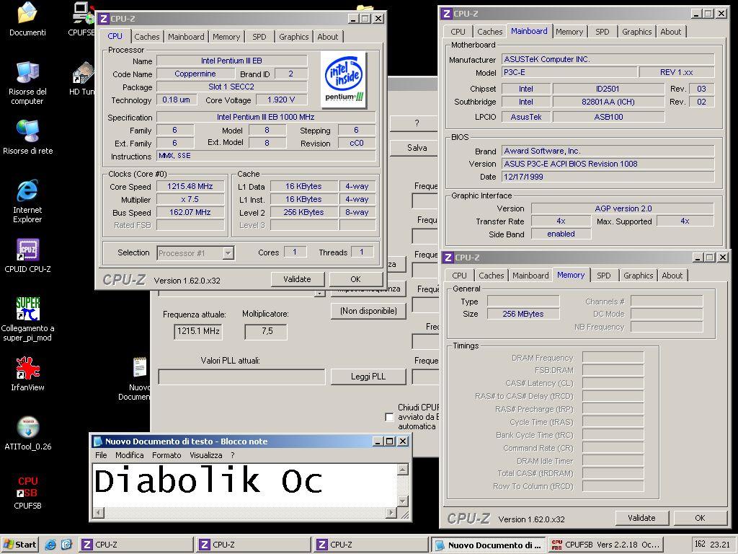Open SPD tab in the Mainboard window

click(603, 32)
